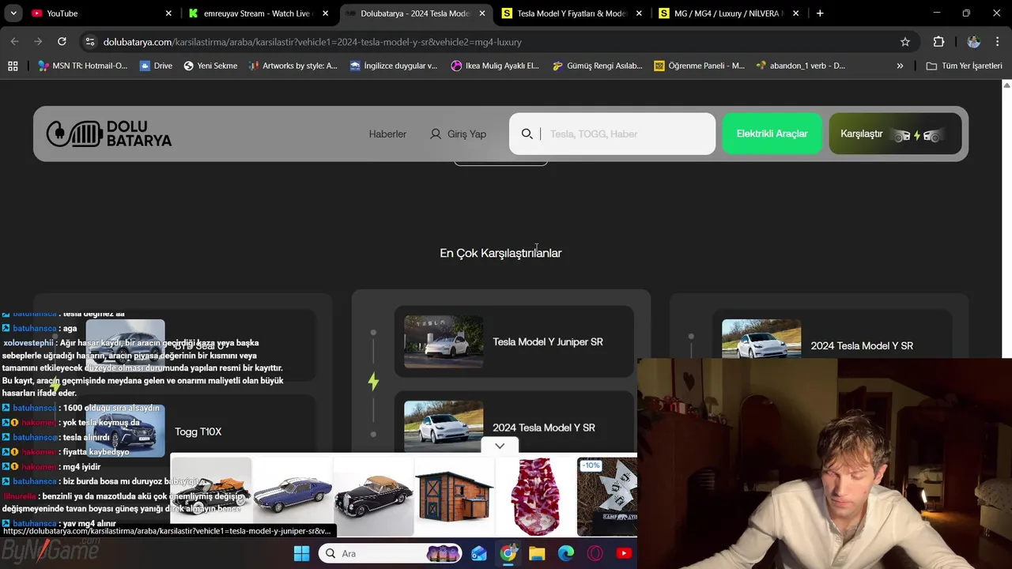Click the Karşılaştır button

[895, 134]
